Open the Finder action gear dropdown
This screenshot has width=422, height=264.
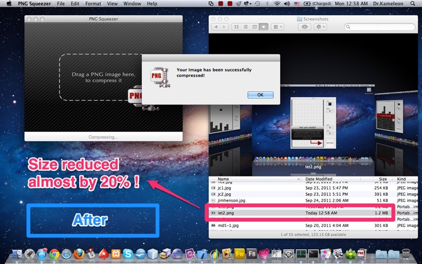pos(320,27)
